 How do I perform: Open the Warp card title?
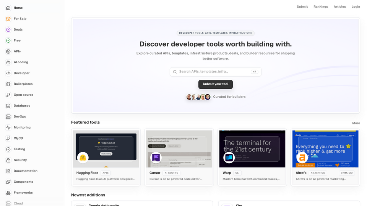point(227,173)
